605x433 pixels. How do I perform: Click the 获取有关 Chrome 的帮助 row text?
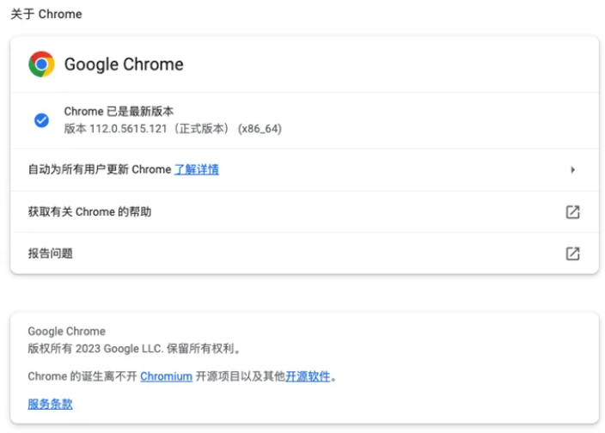(89, 211)
